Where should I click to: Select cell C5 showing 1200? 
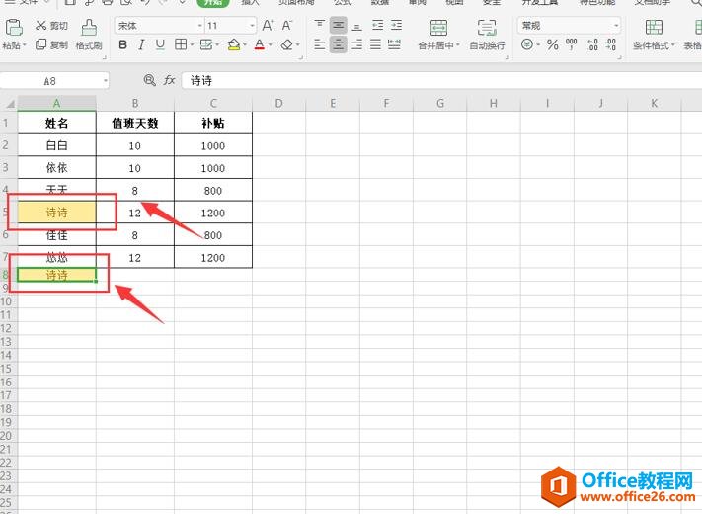[213, 213]
